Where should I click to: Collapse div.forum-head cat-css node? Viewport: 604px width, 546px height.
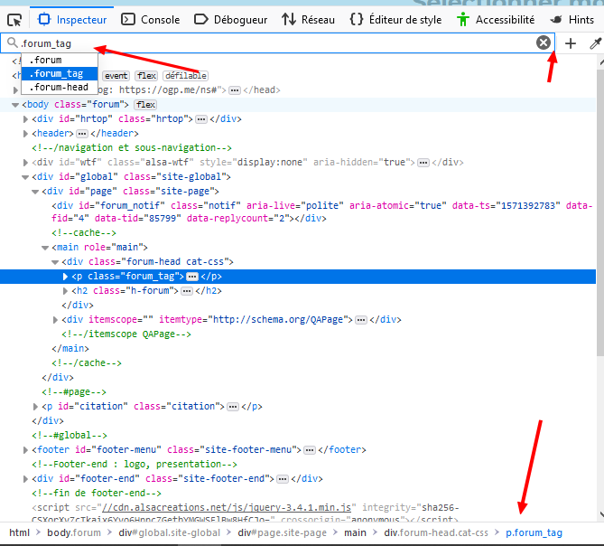point(55,262)
